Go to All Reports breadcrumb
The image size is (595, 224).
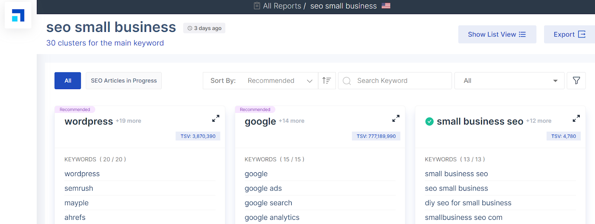(x=282, y=6)
